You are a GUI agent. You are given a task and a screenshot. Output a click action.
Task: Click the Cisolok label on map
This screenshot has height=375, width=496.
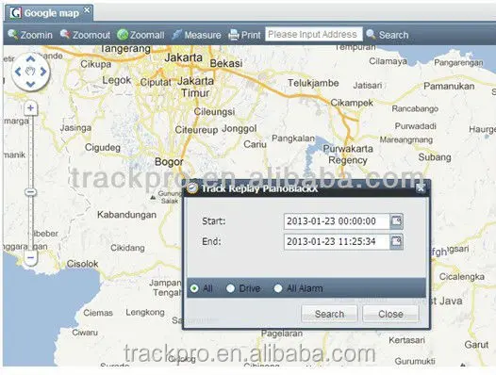point(82,264)
